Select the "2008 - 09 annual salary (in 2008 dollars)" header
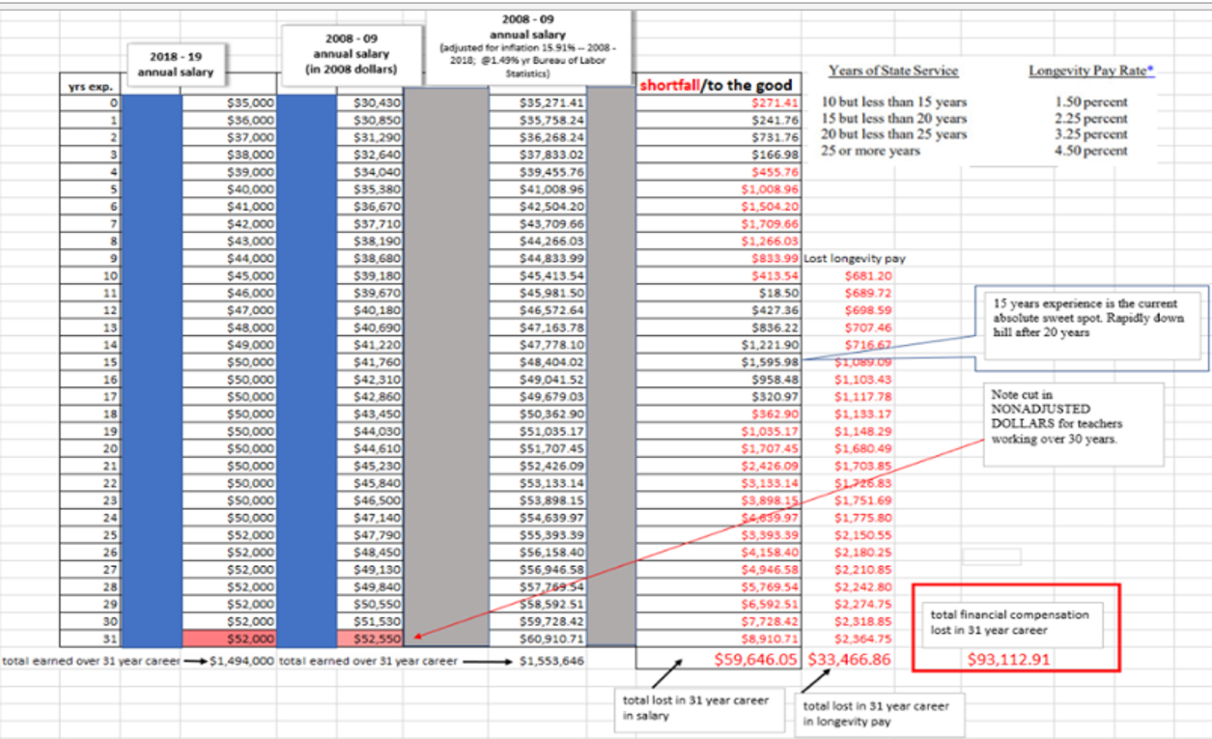This screenshot has width=1212, height=739. [x=351, y=55]
